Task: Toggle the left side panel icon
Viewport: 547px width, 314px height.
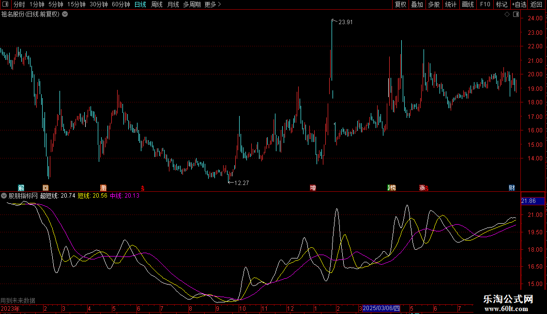Action: [6, 4]
